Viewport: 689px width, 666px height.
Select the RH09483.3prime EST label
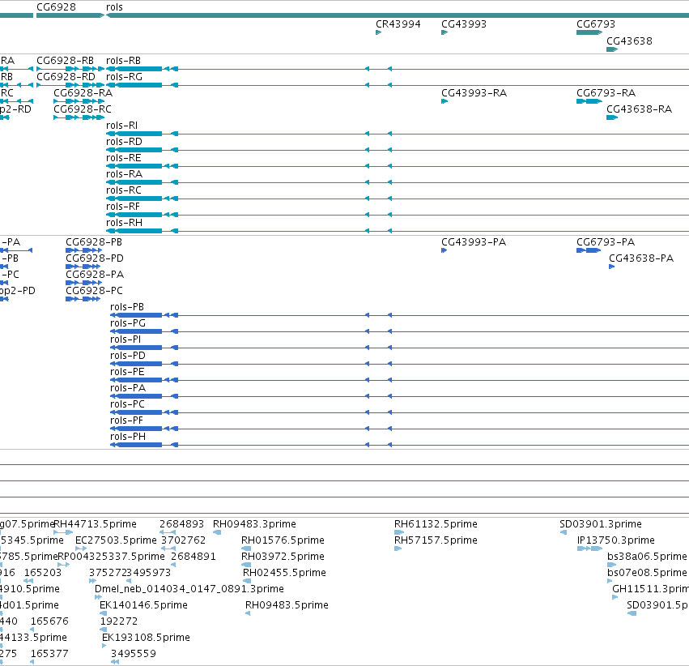point(254,524)
